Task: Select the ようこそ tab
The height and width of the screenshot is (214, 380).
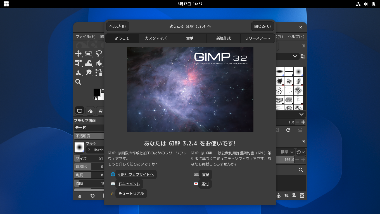Action: point(122,38)
